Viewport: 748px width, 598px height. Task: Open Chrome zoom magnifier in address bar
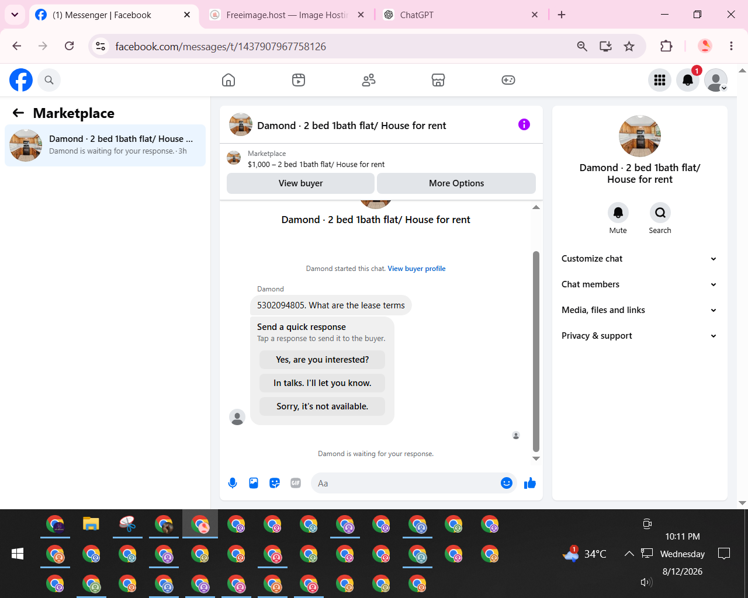pyautogui.click(x=582, y=46)
